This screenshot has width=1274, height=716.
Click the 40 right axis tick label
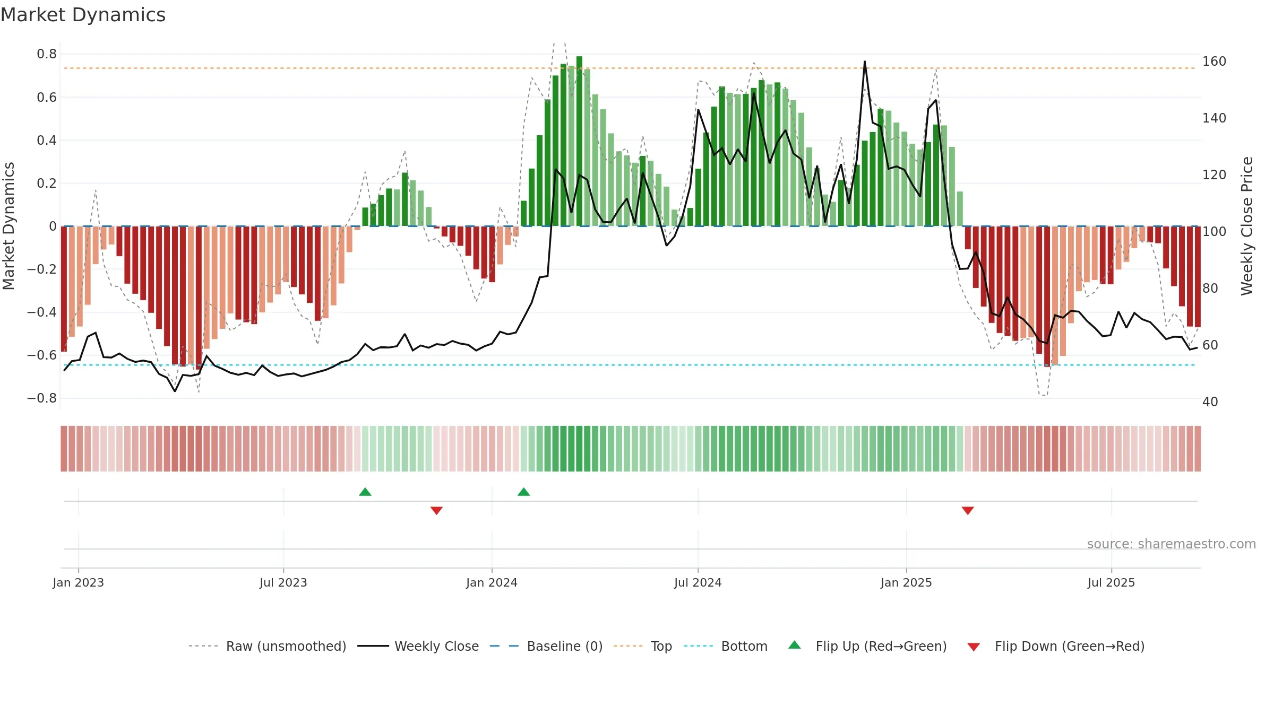pos(1210,402)
